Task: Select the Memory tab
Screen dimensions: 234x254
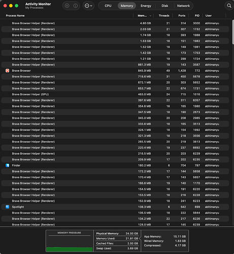Action: (x=127, y=6)
